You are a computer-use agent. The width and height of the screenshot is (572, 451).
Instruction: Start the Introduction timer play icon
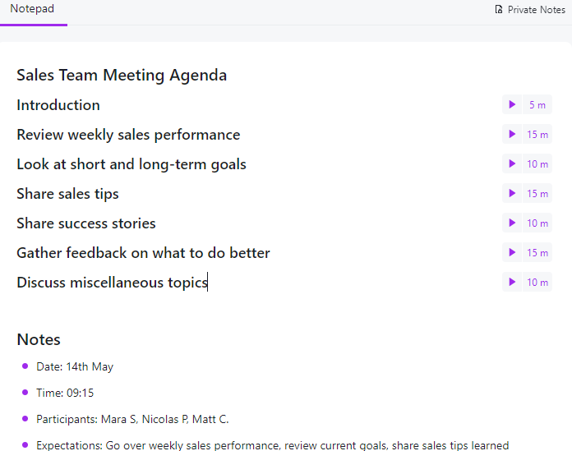pyautogui.click(x=512, y=105)
